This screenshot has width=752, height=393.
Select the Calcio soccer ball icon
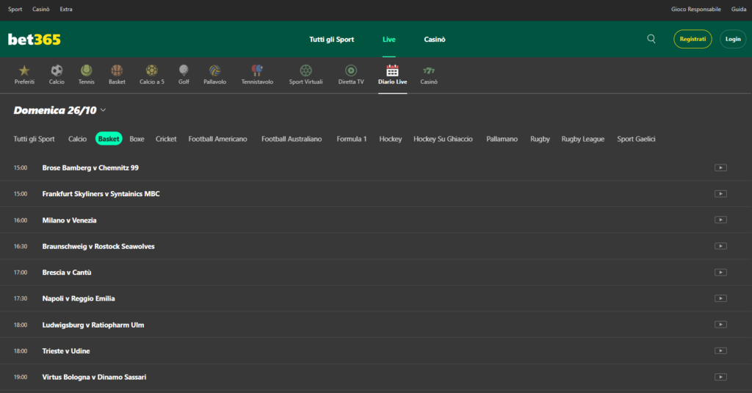[x=57, y=71]
